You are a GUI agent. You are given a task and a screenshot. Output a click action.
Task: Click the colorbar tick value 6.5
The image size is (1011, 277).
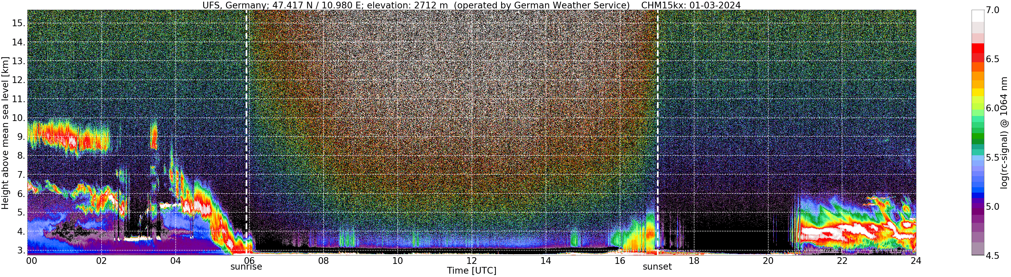pos(992,59)
